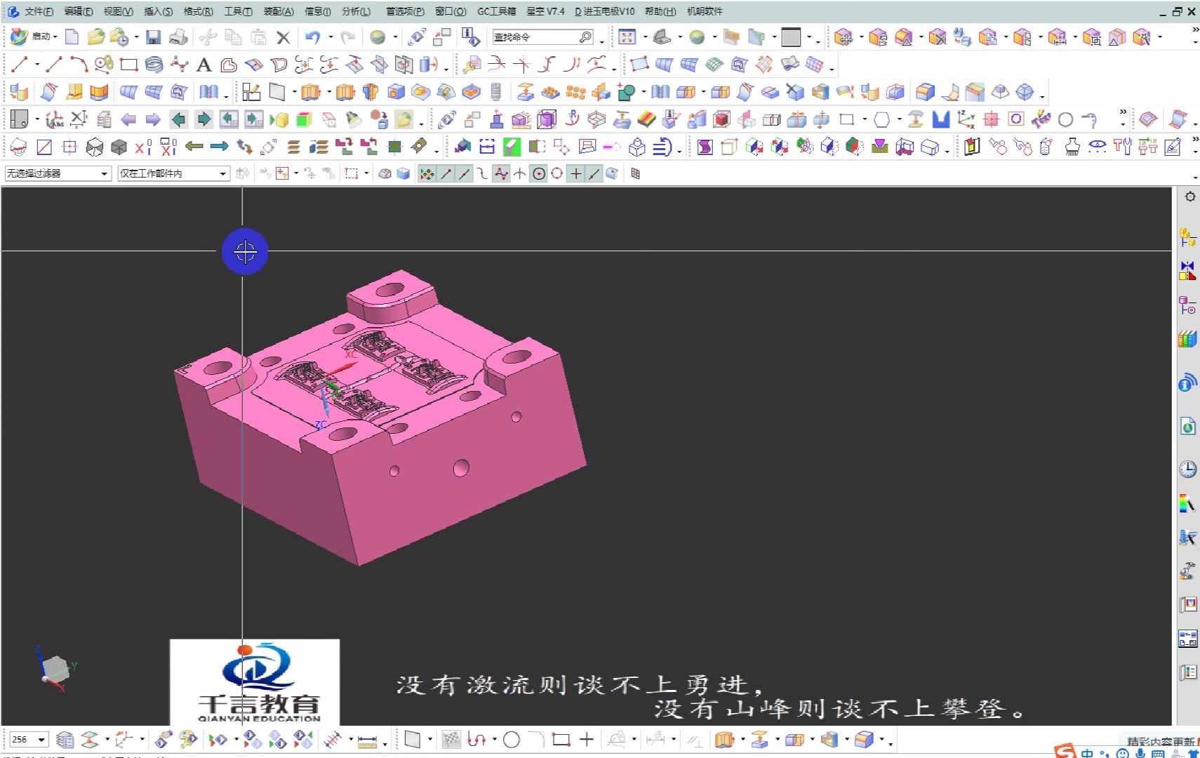Expand the rectangle selection mode arrow
The image size is (1200, 758).
click(x=366, y=173)
